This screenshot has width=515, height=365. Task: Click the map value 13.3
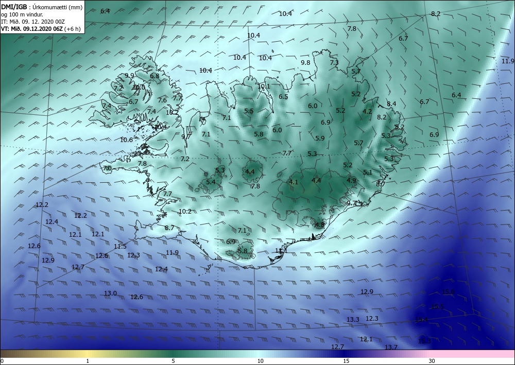click(353, 319)
